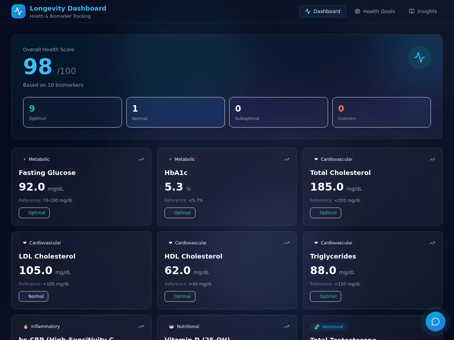Select the 1 Normal summary box

176,112
